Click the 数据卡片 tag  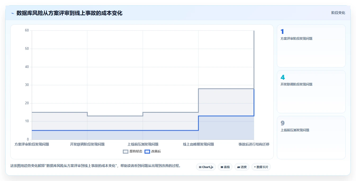point(261,167)
